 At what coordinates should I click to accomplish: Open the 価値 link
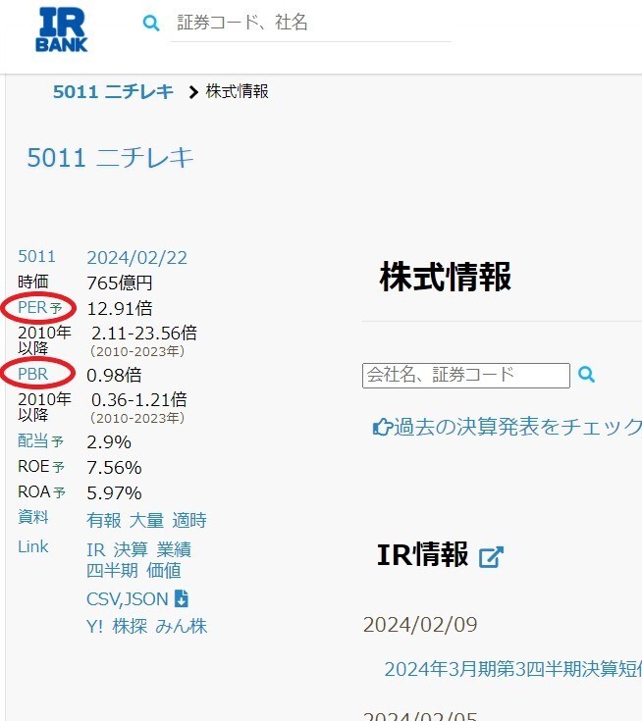(163, 571)
